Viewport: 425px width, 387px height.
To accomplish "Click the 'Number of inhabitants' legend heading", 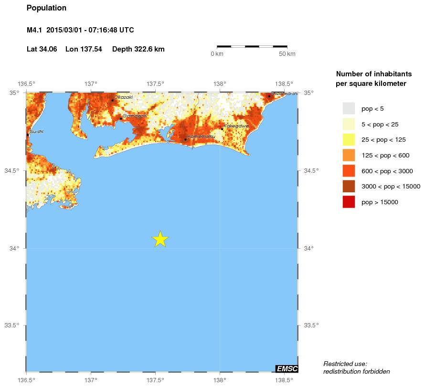I will click(374, 79).
